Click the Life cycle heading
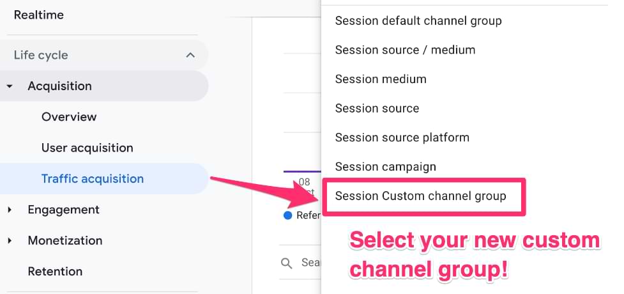The width and height of the screenshot is (624, 294). coord(41,55)
